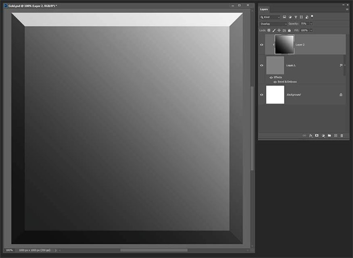Hide Layer 1 with its eye icon

(261, 65)
